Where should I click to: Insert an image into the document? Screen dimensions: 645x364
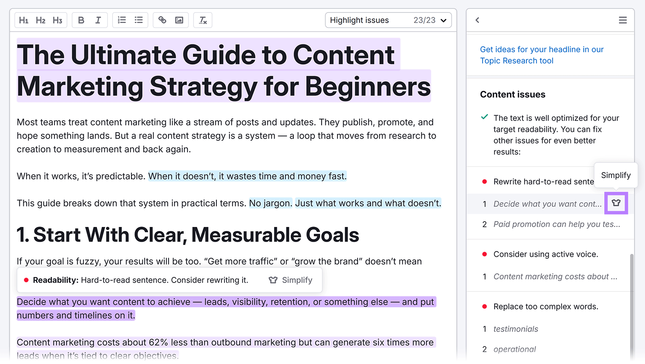[179, 20]
